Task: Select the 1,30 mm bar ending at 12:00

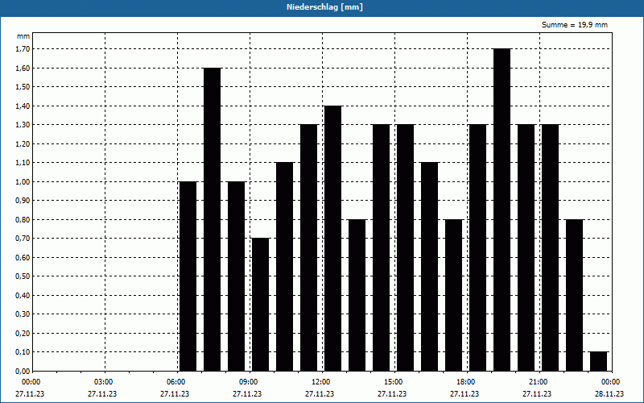Action: click(x=309, y=247)
